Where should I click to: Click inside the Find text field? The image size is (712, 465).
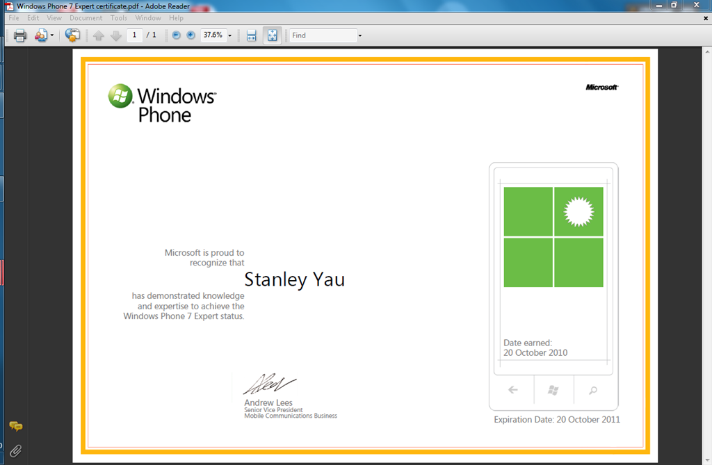tap(322, 35)
